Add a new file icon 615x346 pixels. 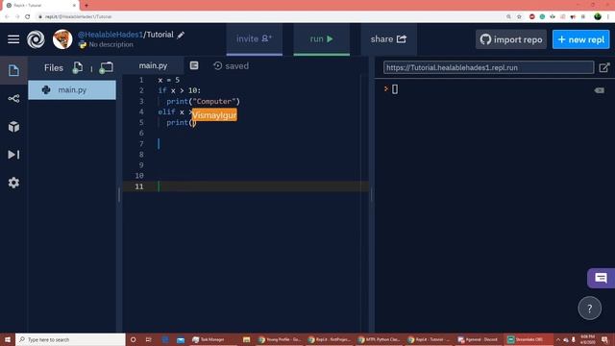[x=77, y=68]
